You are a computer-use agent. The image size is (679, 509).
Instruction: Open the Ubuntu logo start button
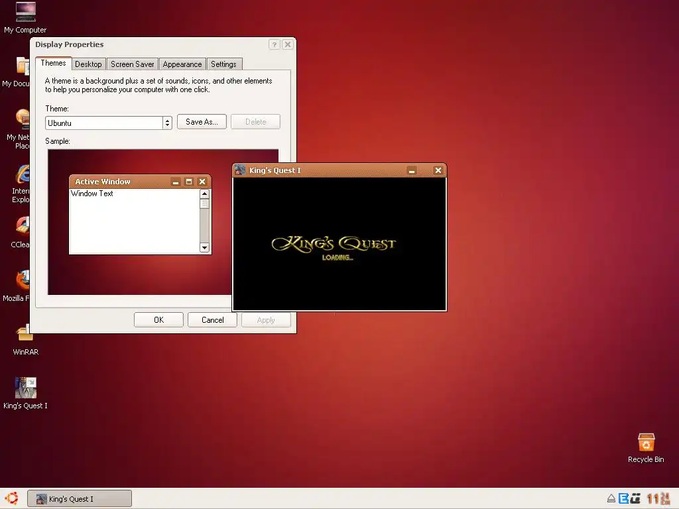pos(12,498)
